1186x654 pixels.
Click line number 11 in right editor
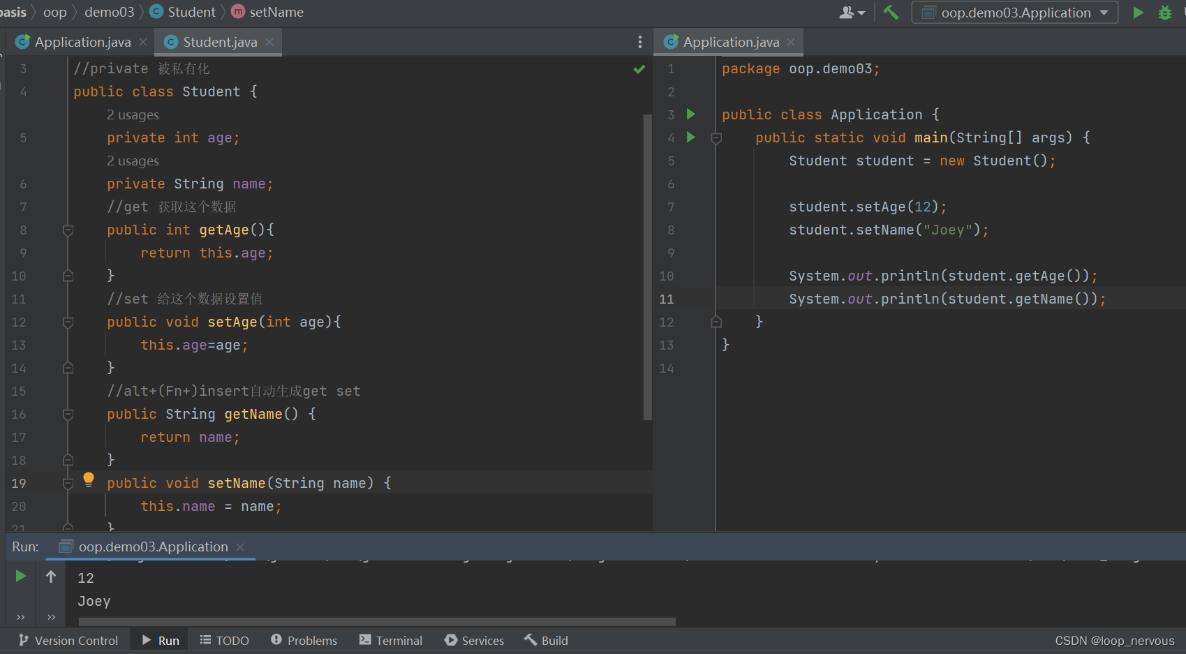(x=667, y=299)
